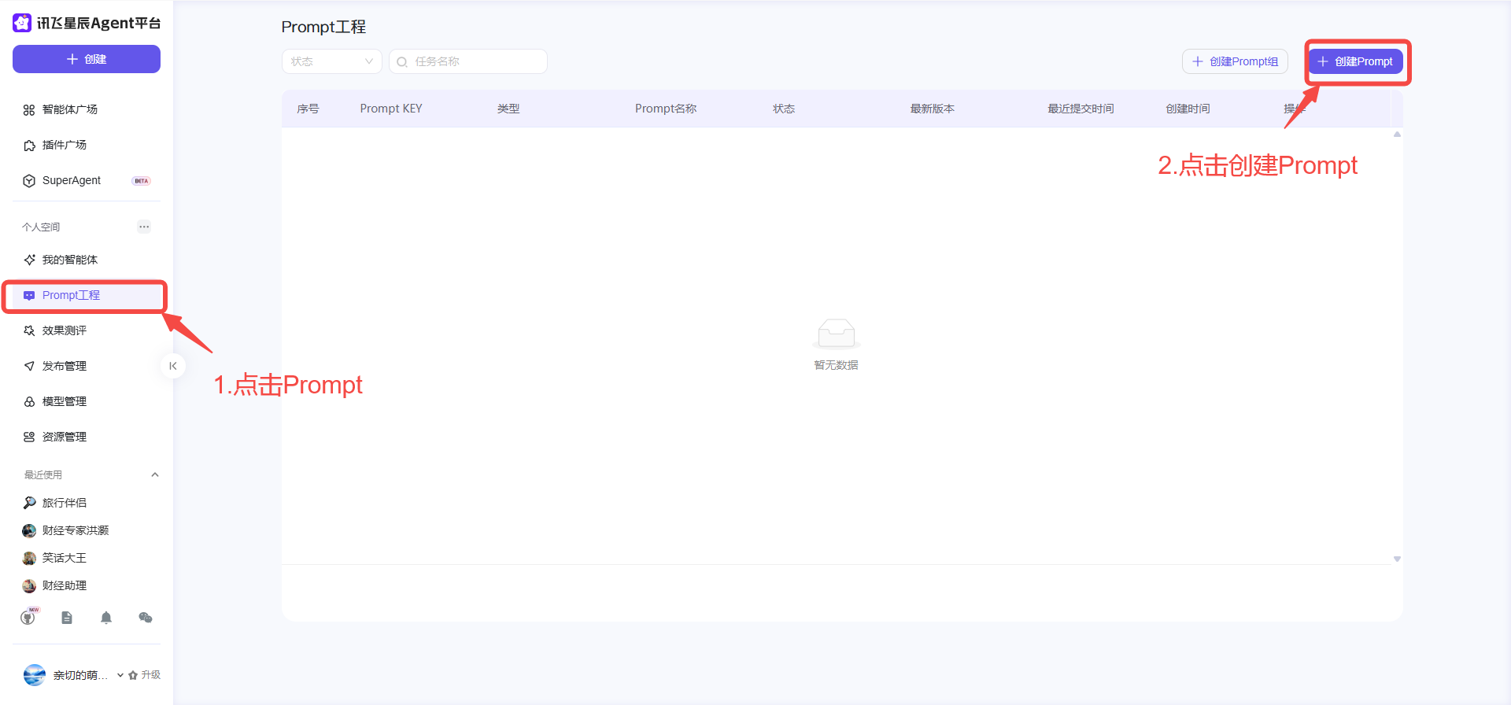This screenshot has width=1511, height=705.
Task: Open 智能体广场 in the sidebar
Action: (x=70, y=109)
